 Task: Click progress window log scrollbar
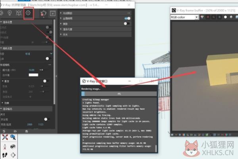(x=155, y=148)
